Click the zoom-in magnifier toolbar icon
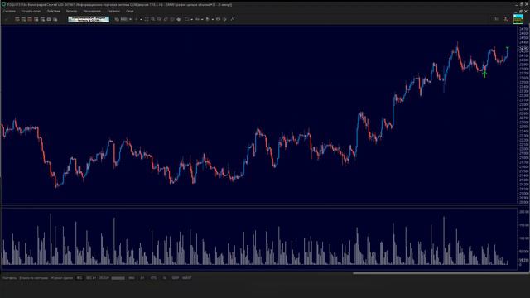530x298 pixels. click(x=153, y=19)
